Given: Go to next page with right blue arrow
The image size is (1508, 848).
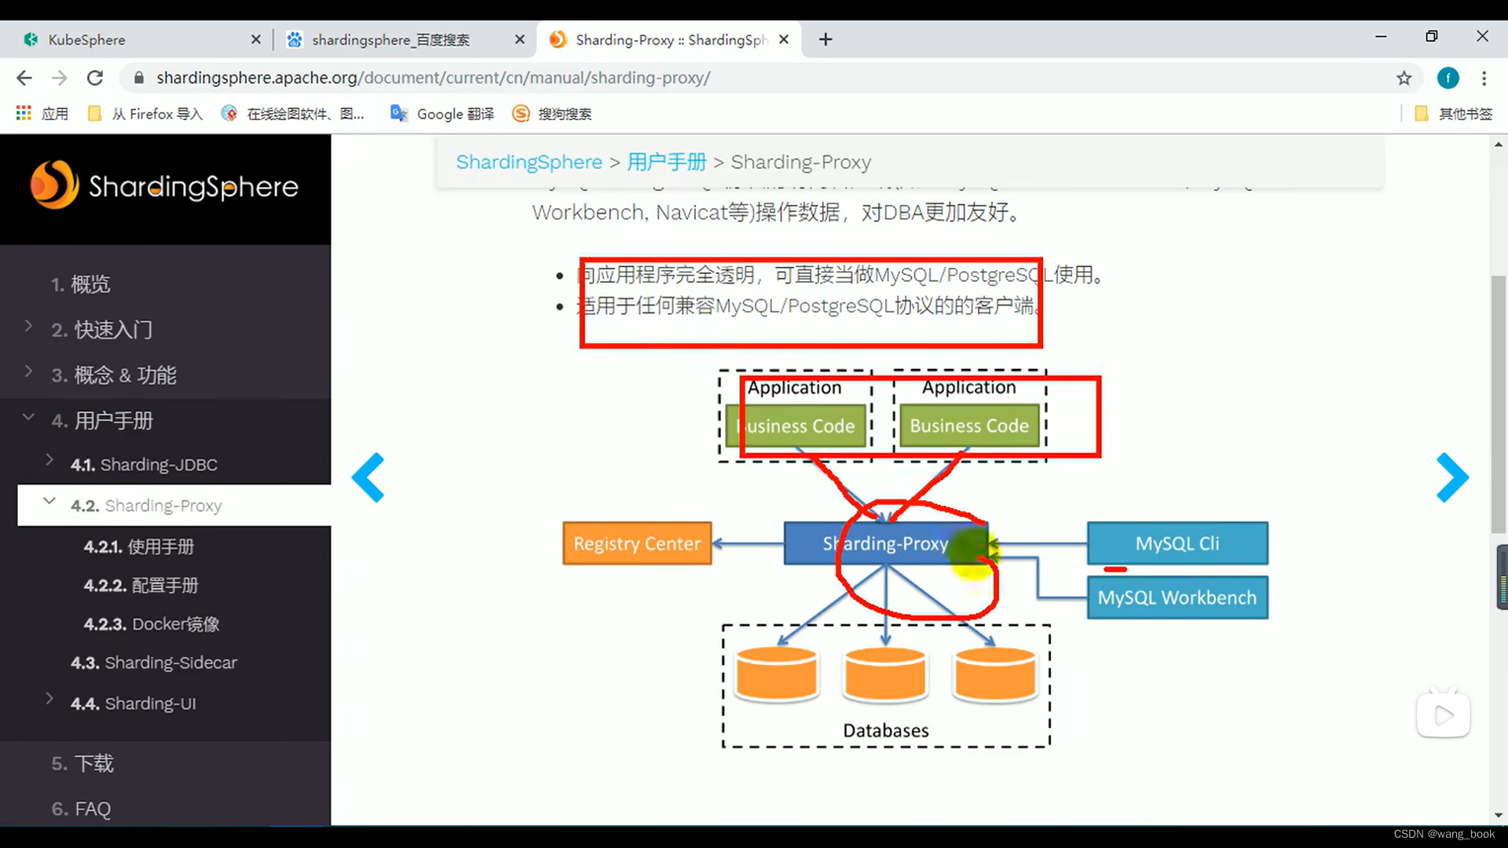Looking at the screenshot, I should point(1452,477).
